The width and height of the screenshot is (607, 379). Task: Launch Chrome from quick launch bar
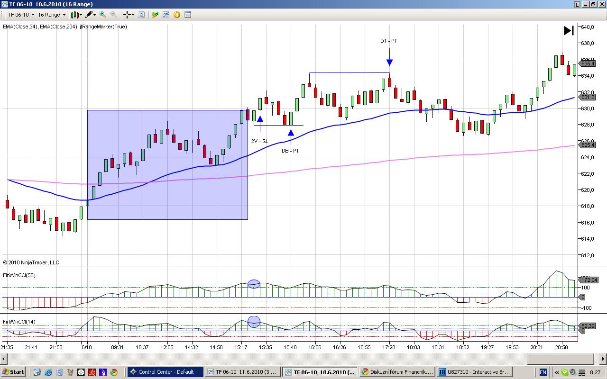point(114,372)
